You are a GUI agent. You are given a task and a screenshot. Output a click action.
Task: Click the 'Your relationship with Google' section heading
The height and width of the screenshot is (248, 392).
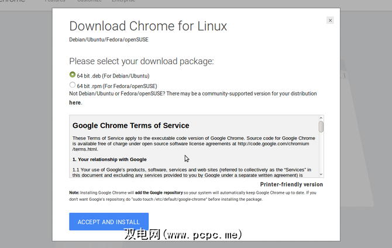click(109, 159)
